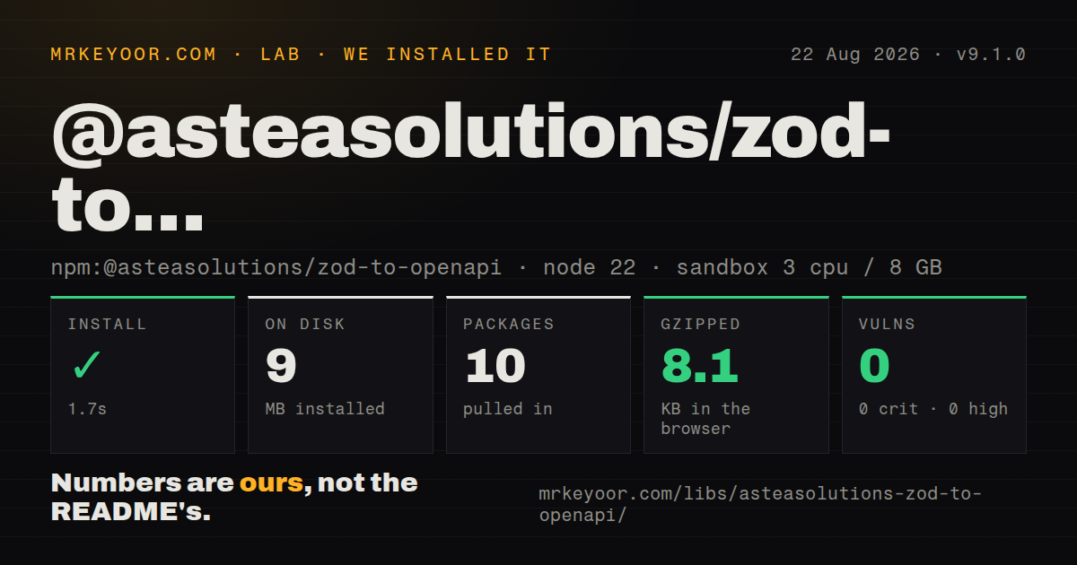Click the green '8.1' gzipped value
Screen dimensions: 1077x565
[x=699, y=366]
